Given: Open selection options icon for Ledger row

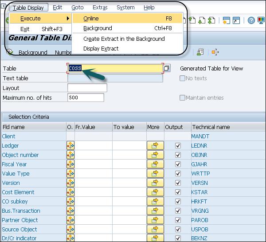Looking at the screenshot, I should pyautogui.click(x=70, y=145).
